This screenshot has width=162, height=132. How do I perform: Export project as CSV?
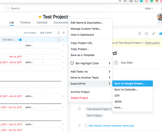[x=133, y=96]
